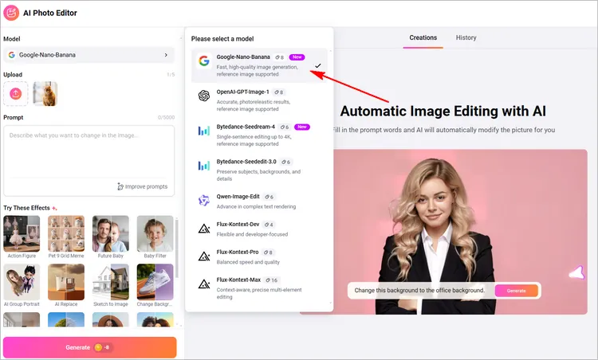Open the Model dropdown showing Google-Nano-Banana
The image size is (598, 360).
coord(89,55)
